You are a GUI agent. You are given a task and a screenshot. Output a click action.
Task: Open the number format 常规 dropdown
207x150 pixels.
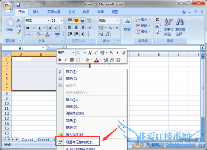coord(118,20)
